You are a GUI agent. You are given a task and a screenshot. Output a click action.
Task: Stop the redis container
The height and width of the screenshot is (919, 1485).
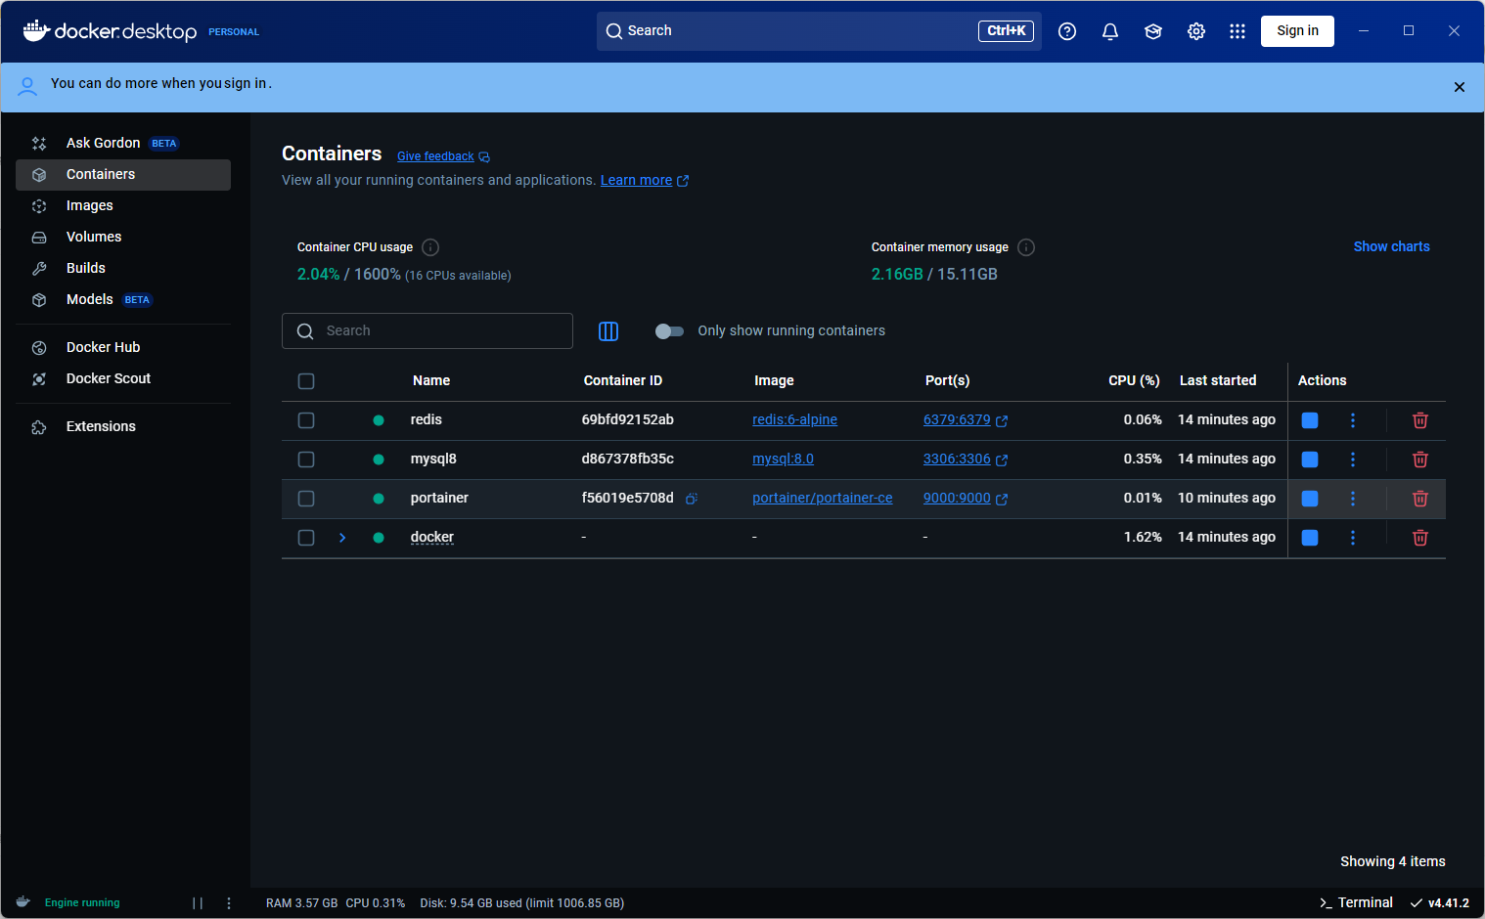tap(1310, 420)
